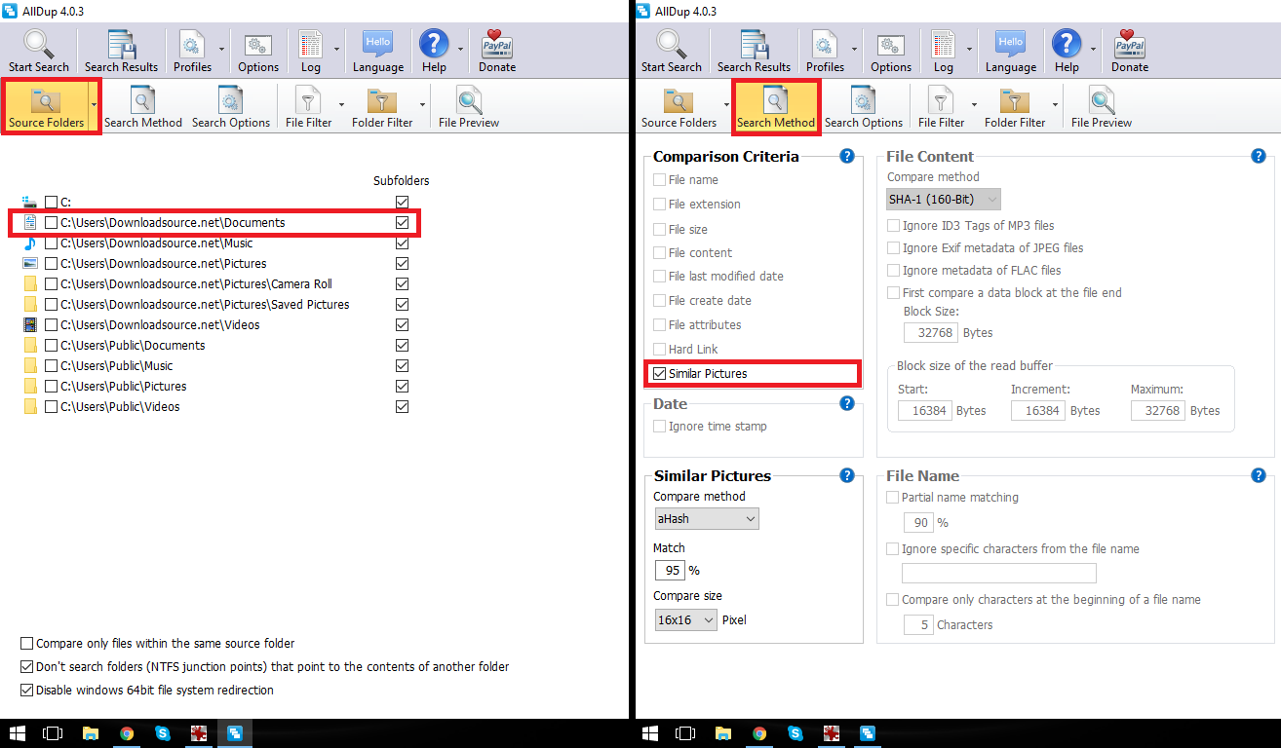Click the Match percent field

pos(669,570)
